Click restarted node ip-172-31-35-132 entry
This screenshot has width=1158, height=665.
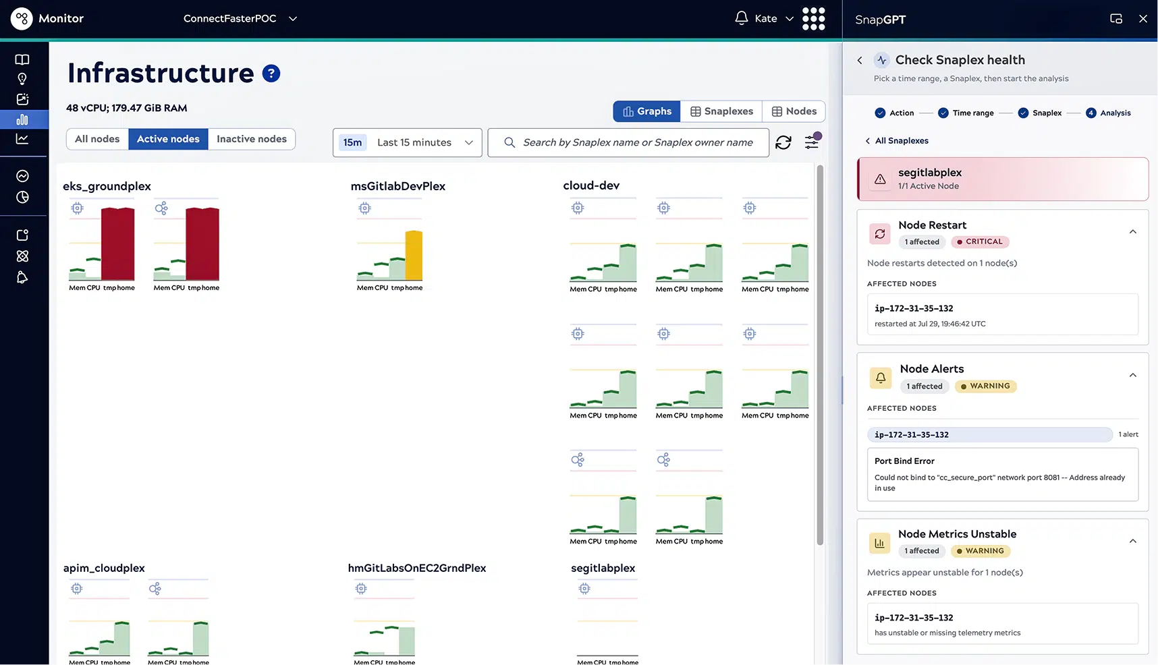[x=1003, y=315]
